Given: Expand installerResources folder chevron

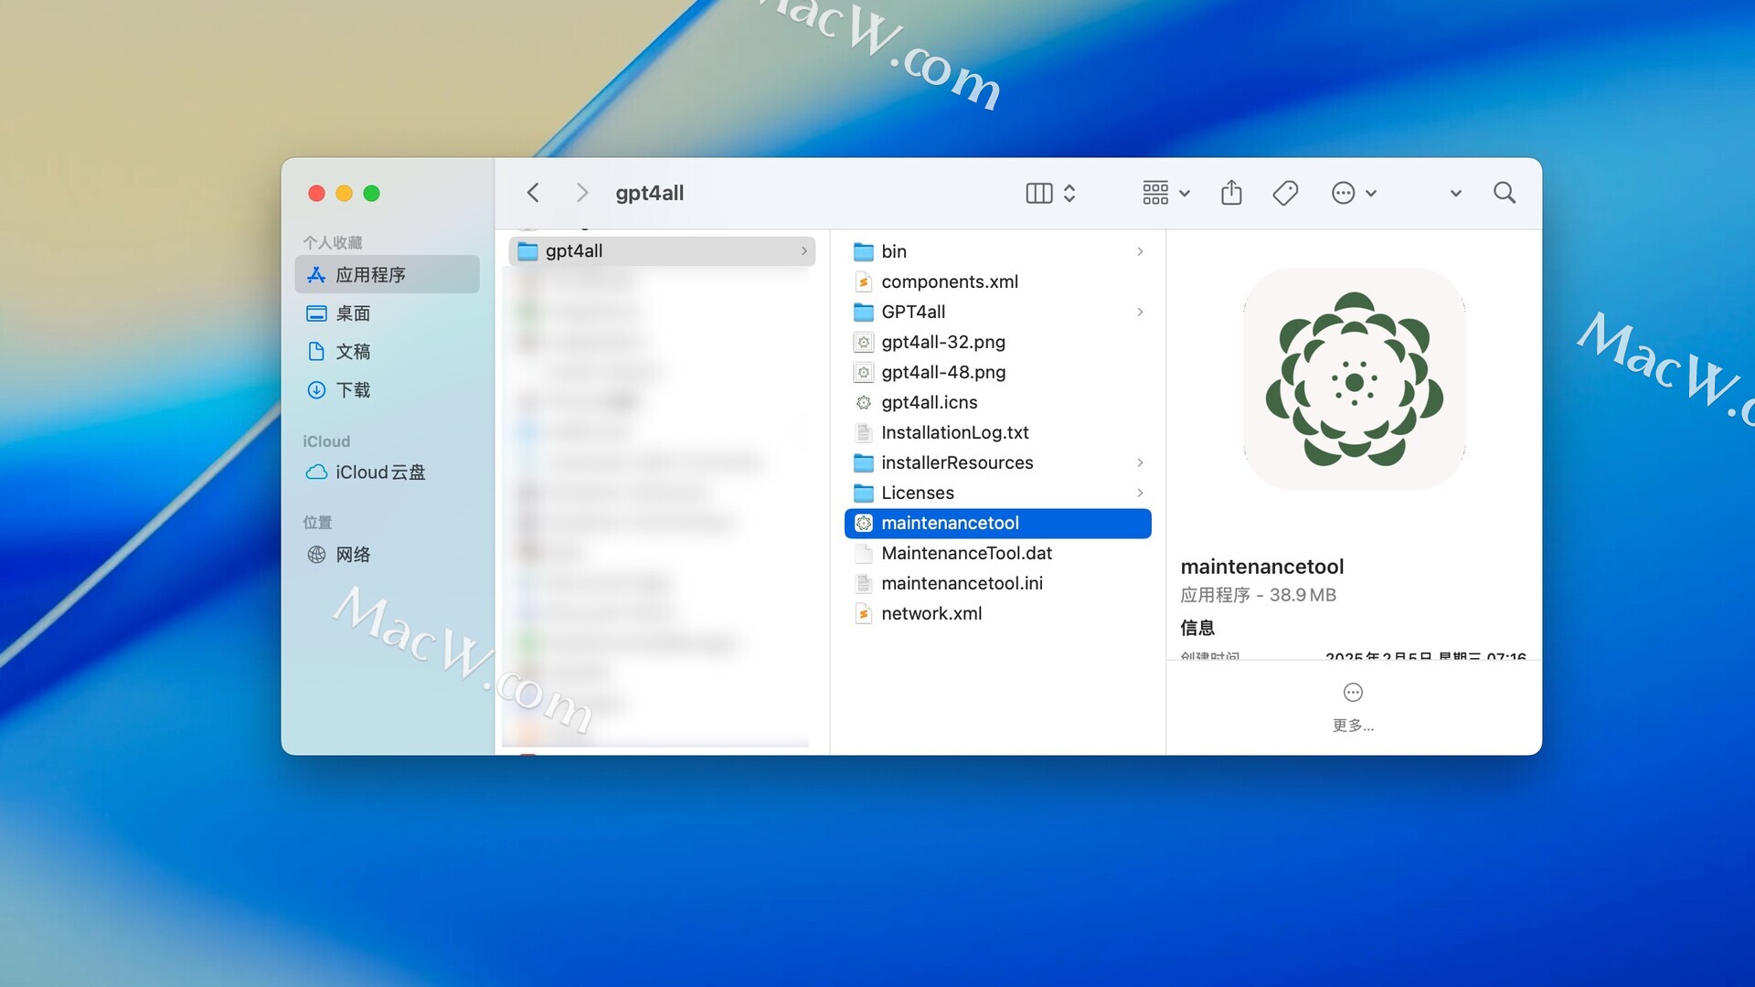Looking at the screenshot, I should (x=1140, y=462).
